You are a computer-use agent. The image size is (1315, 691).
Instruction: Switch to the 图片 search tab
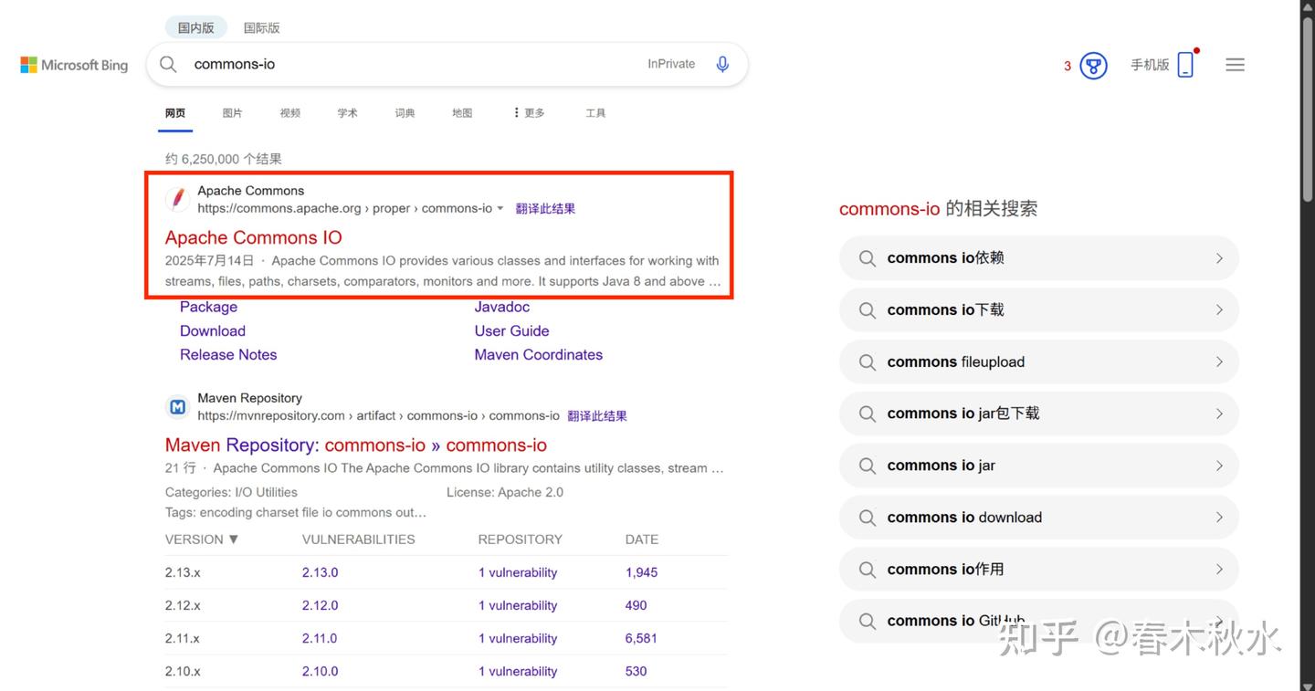[x=232, y=112]
